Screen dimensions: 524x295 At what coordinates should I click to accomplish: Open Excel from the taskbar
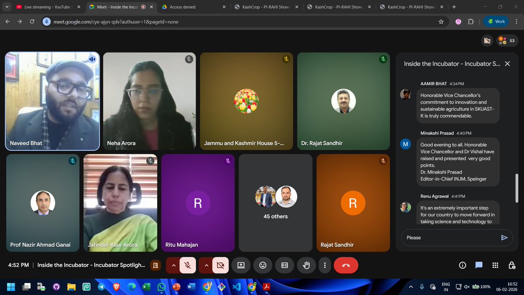tap(146, 287)
